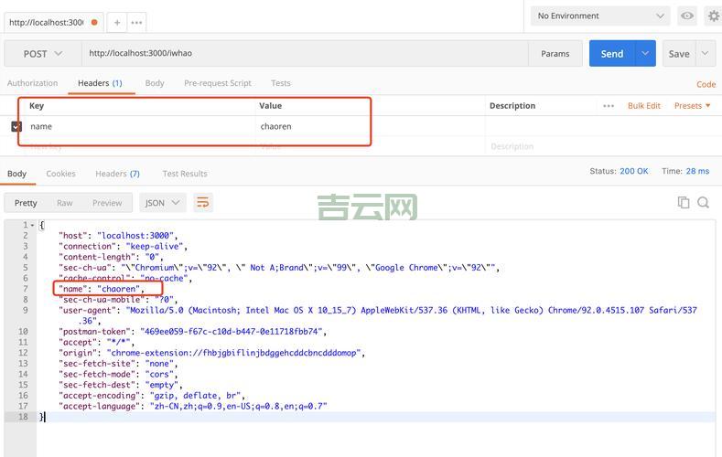Open a new request tab with plus icon
This screenshot has height=457, width=722.
pos(118,22)
